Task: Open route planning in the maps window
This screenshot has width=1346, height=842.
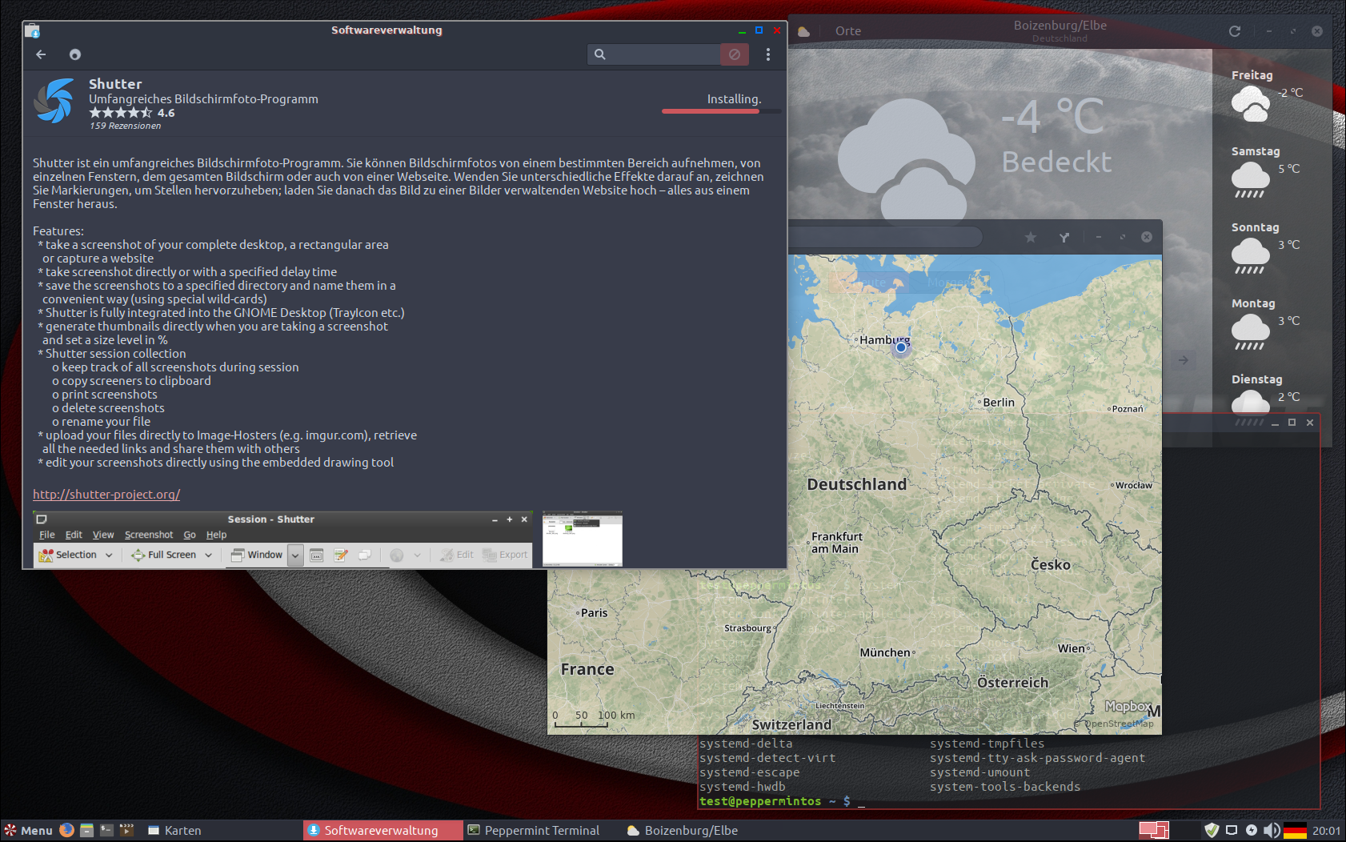Action: coord(1064,237)
